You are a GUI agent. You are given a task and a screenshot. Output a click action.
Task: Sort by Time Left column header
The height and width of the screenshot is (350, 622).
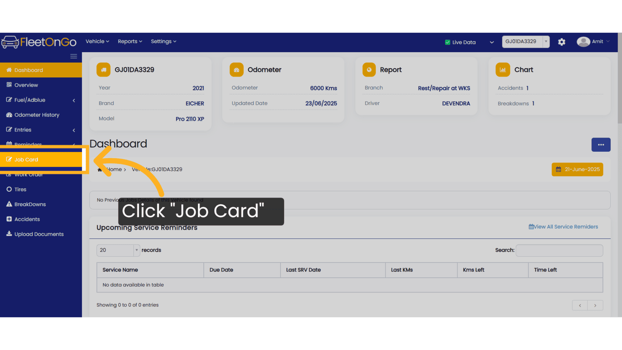[566, 270]
